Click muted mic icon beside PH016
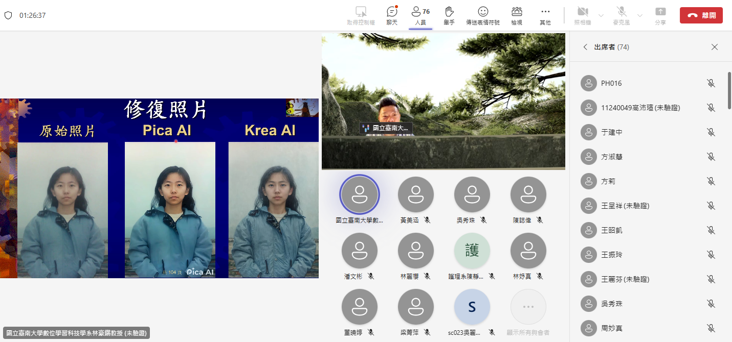 [x=711, y=83]
